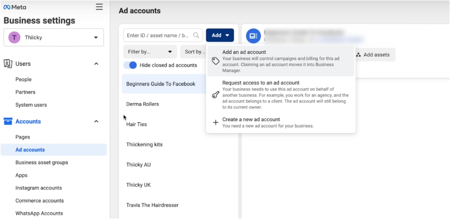Open People in the sidebar

[x=23, y=79]
